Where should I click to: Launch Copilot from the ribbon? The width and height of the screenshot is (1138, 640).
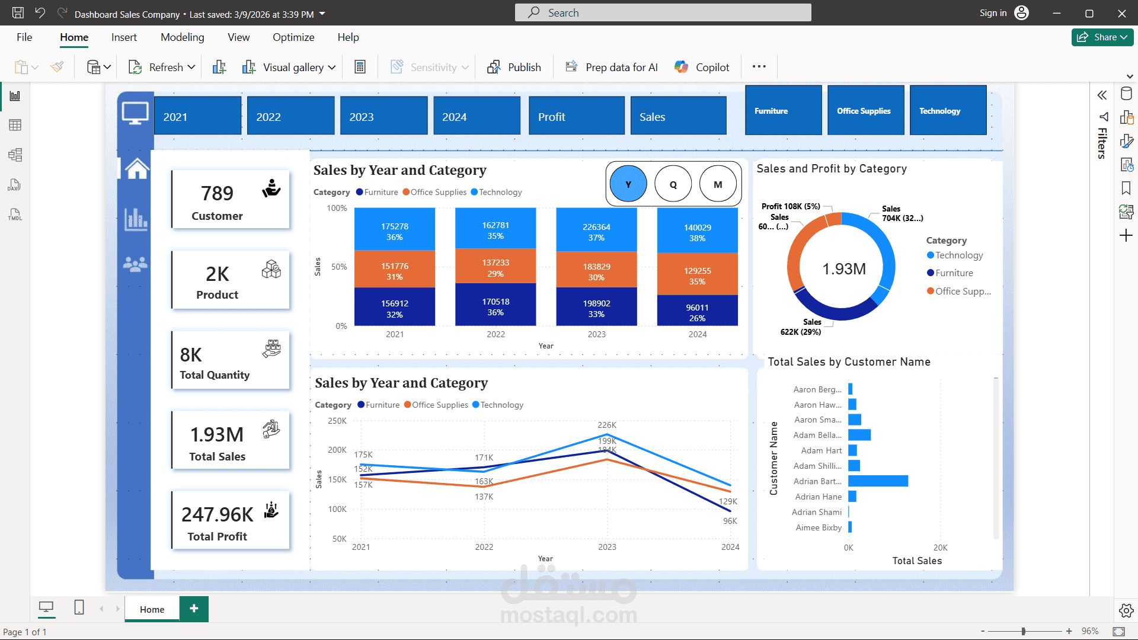pos(702,67)
